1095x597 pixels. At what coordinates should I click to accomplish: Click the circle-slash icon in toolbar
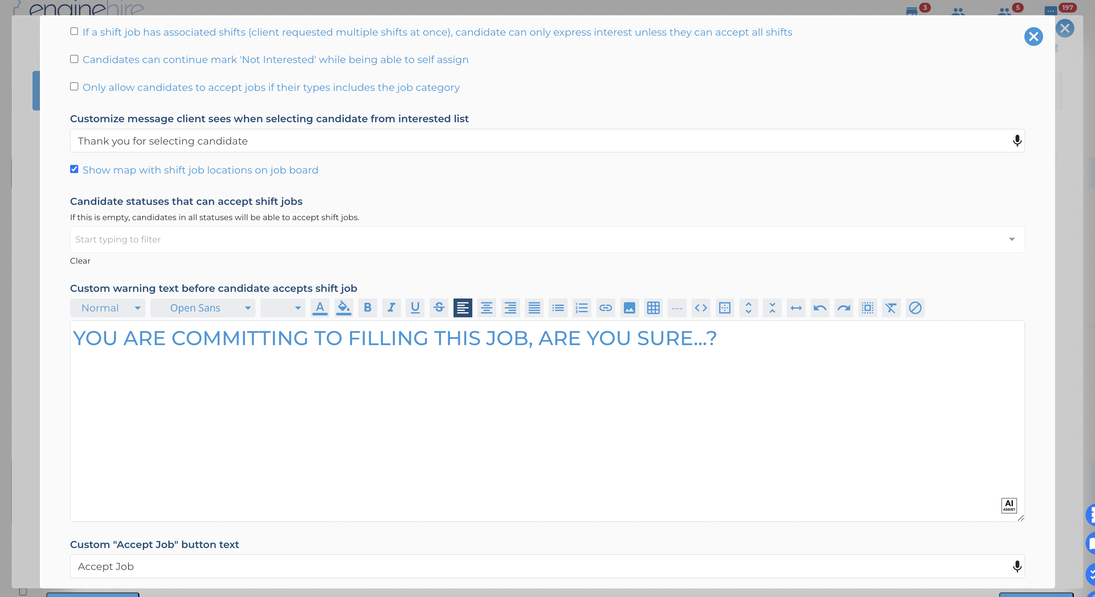(x=915, y=308)
